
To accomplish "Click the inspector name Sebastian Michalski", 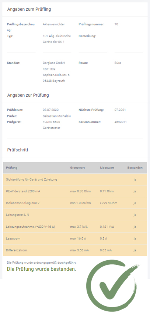I will tap(57, 116).
